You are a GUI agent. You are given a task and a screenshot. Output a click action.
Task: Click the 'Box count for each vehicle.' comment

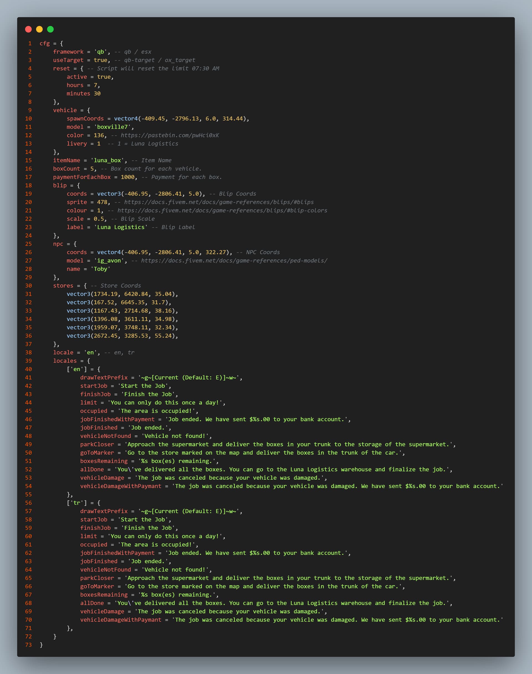point(151,169)
